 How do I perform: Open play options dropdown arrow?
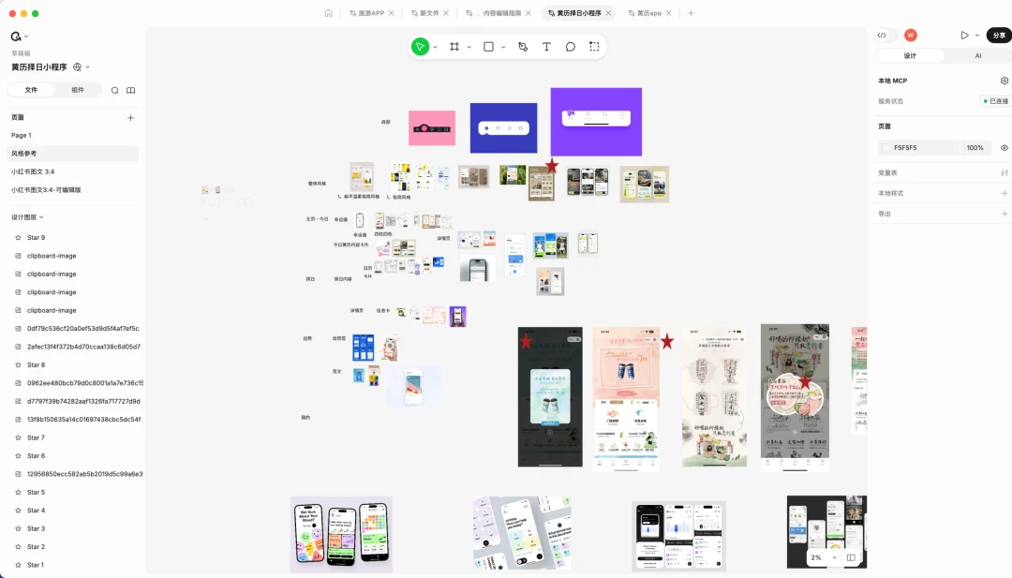point(977,35)
